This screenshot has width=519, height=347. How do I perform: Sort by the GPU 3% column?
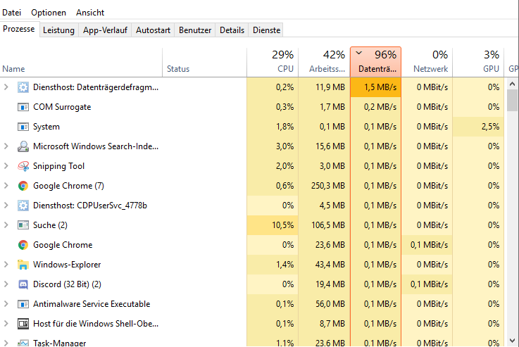[478, 63]
